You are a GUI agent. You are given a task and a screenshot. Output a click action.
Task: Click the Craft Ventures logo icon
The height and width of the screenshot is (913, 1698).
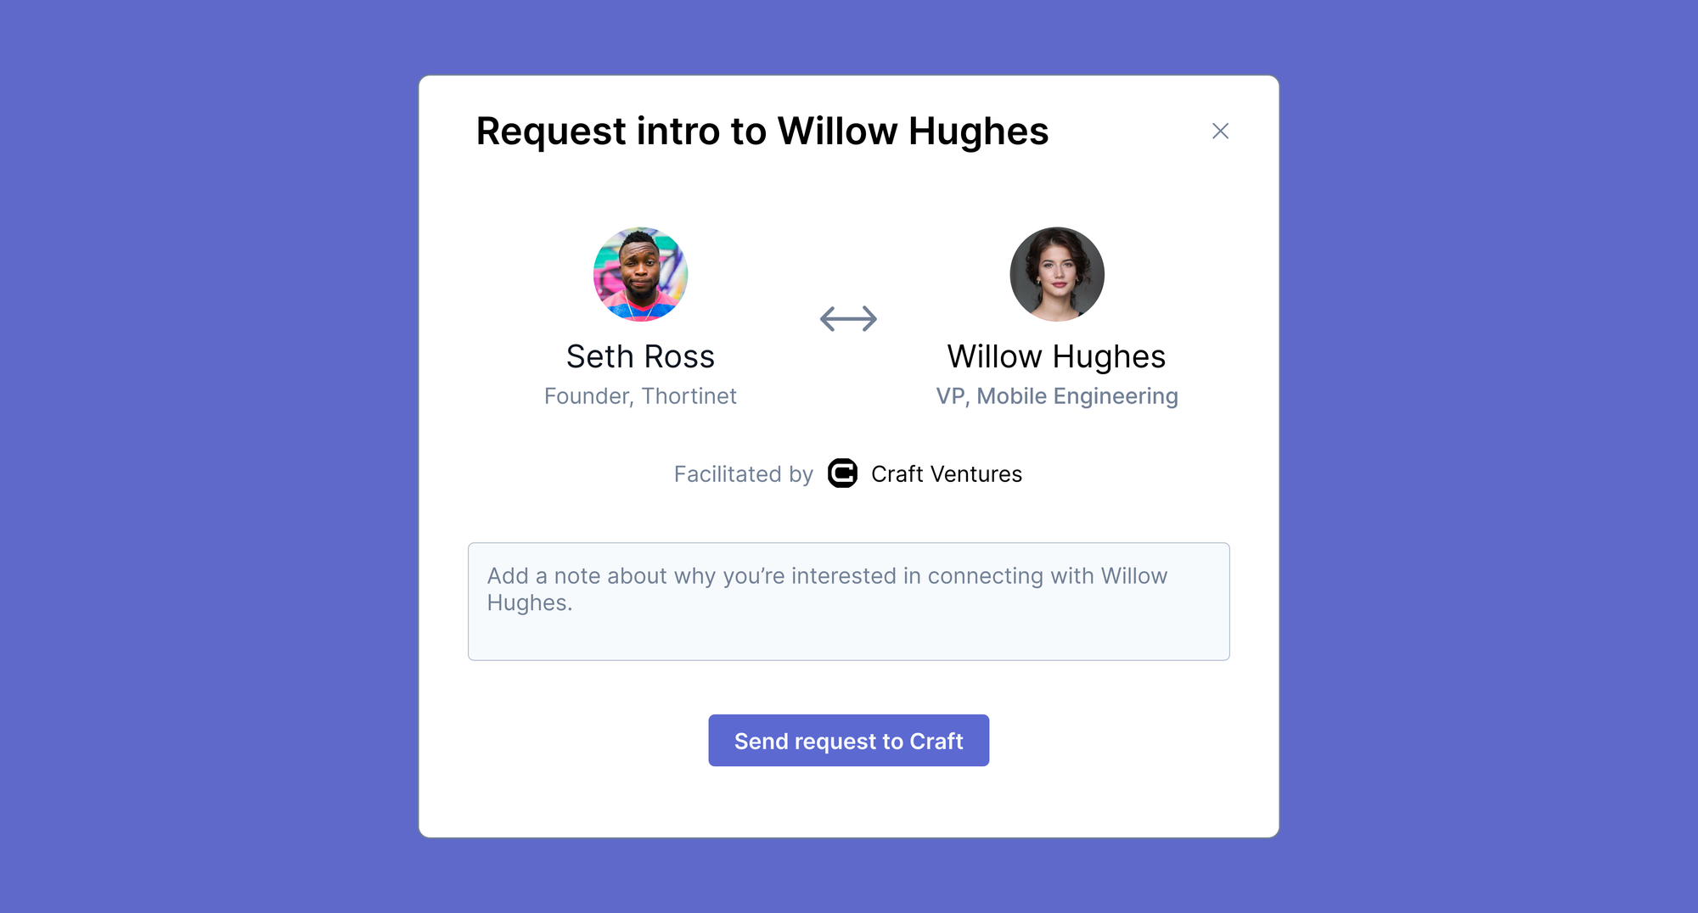click(842, 473)
